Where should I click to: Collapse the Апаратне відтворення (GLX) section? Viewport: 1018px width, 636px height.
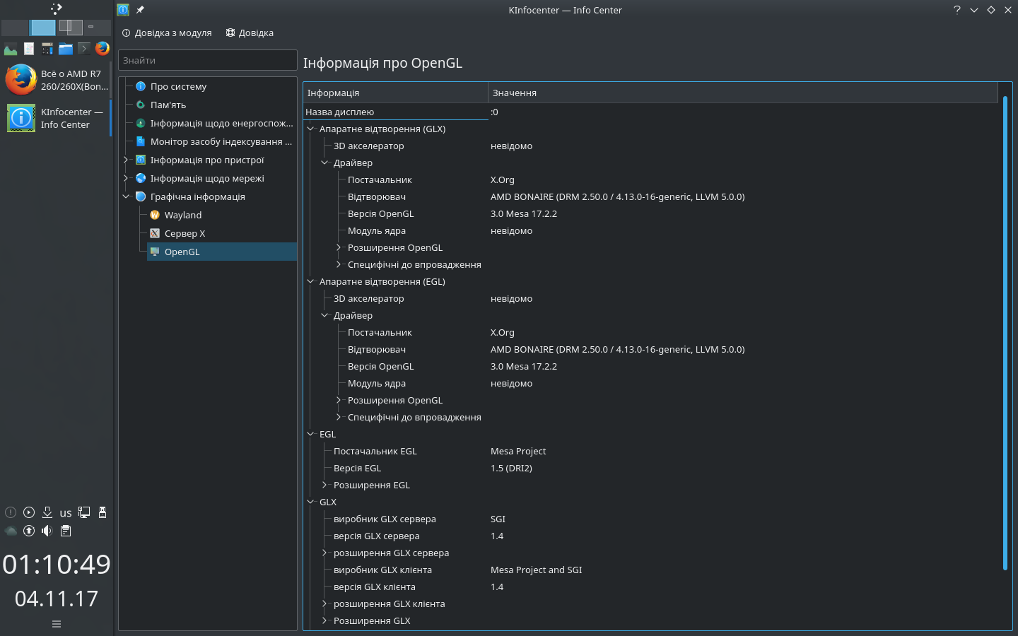[310, 129]
